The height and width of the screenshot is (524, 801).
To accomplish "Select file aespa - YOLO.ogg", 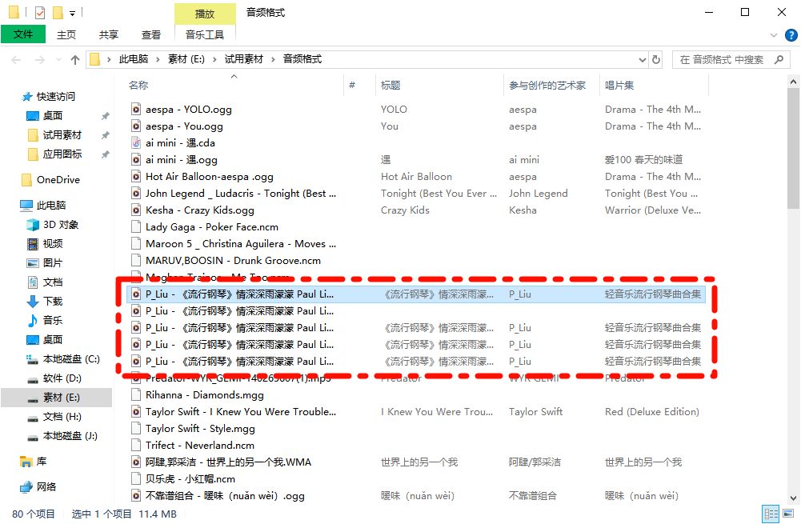I will coord(189,110).
